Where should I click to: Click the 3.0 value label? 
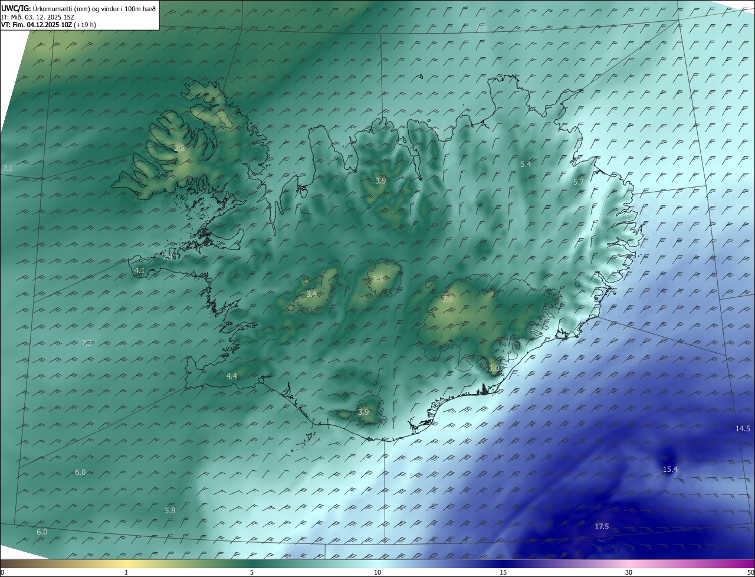[494, 369]
